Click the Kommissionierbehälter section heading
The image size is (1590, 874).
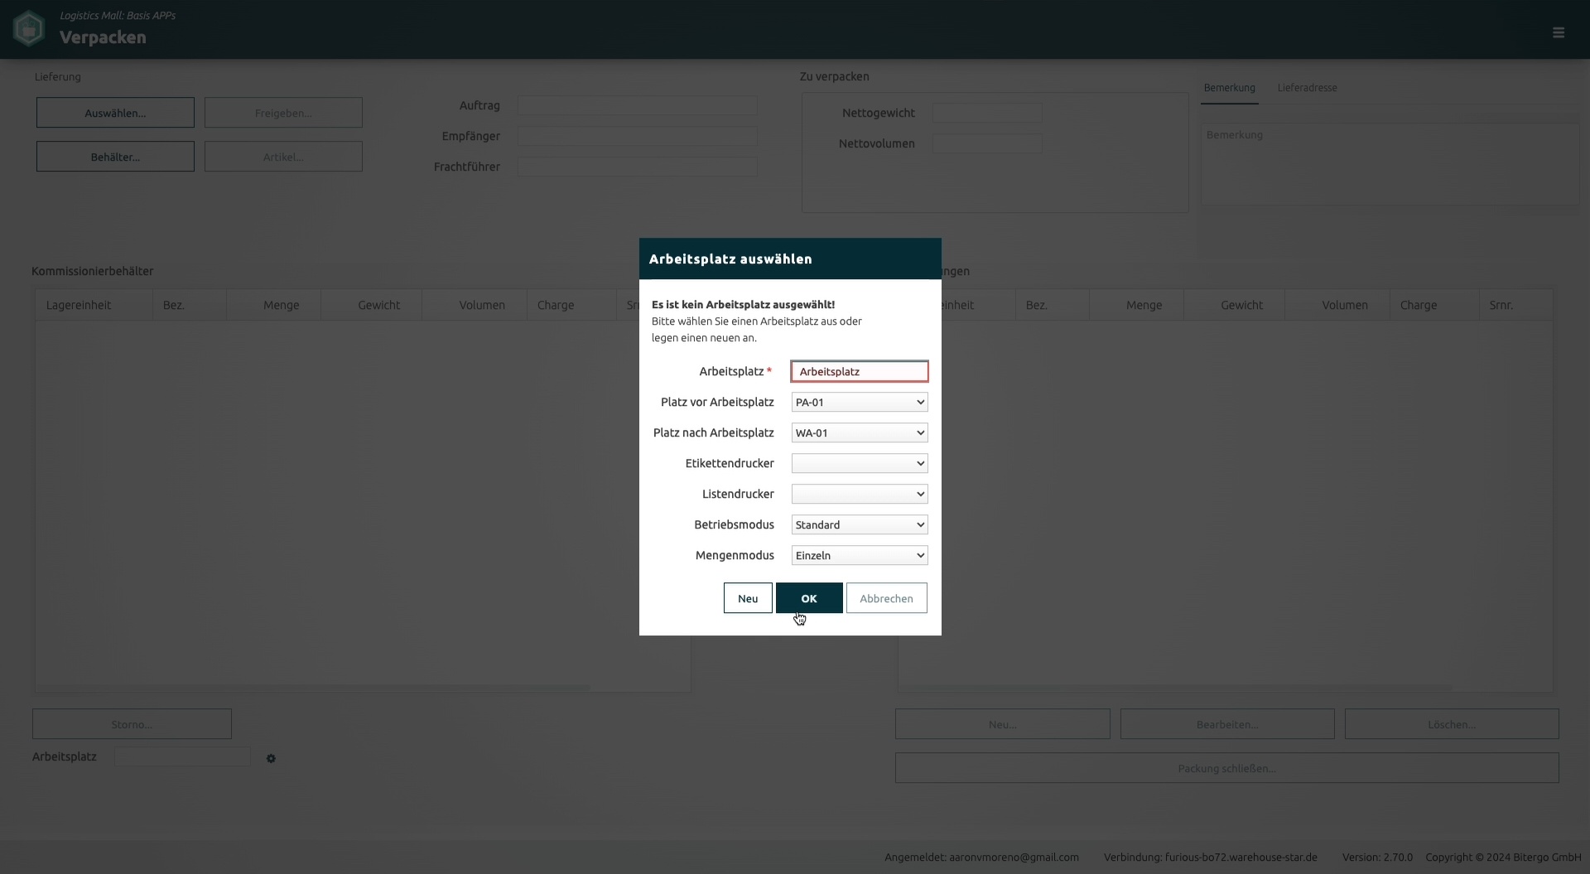point(92,271)
